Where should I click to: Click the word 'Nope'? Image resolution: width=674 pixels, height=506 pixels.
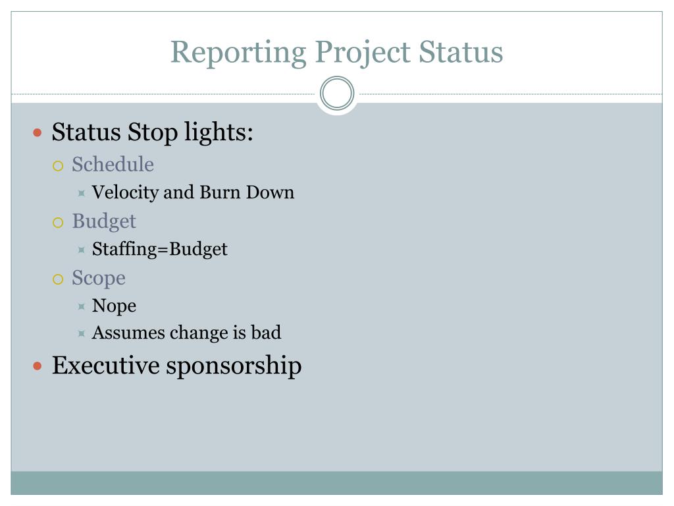(115, 306)
